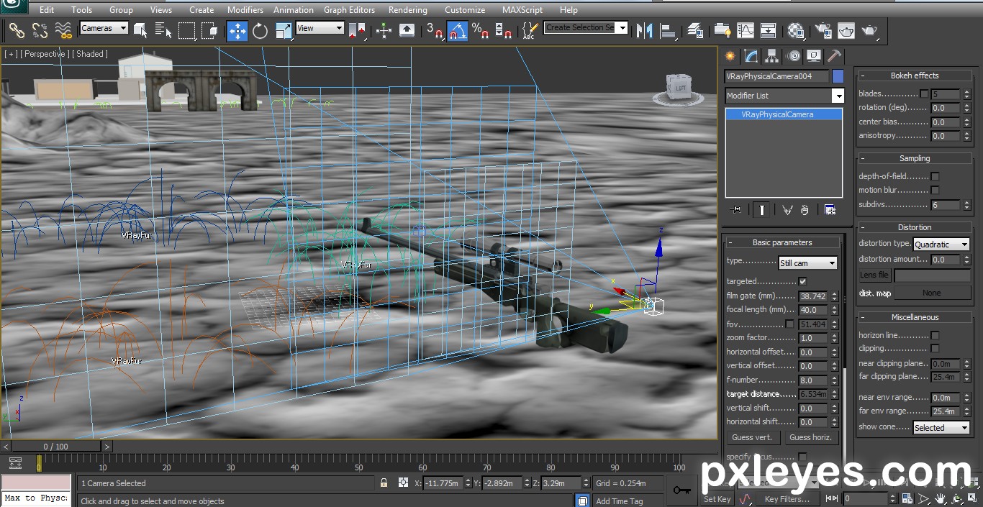Enable the fov checkbox
Image resolution: width=983 pixels, height=507 pixels.
coord(790,324)
